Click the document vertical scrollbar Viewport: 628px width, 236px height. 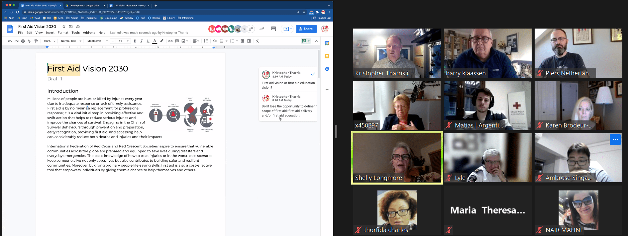click(x=319, y=64)
